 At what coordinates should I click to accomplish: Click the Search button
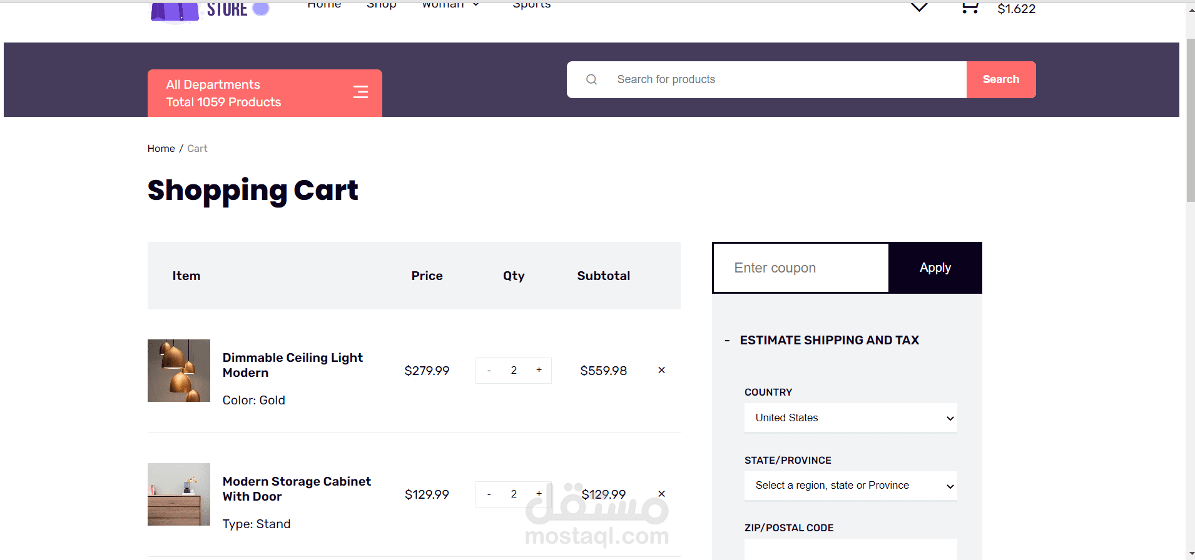(1000, 79)
